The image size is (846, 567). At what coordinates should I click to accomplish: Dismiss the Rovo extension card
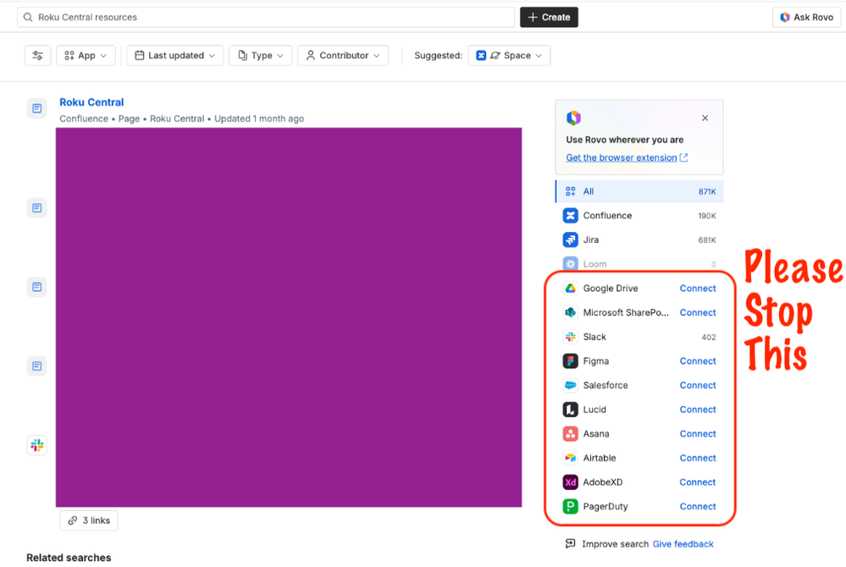coord(705,118)
